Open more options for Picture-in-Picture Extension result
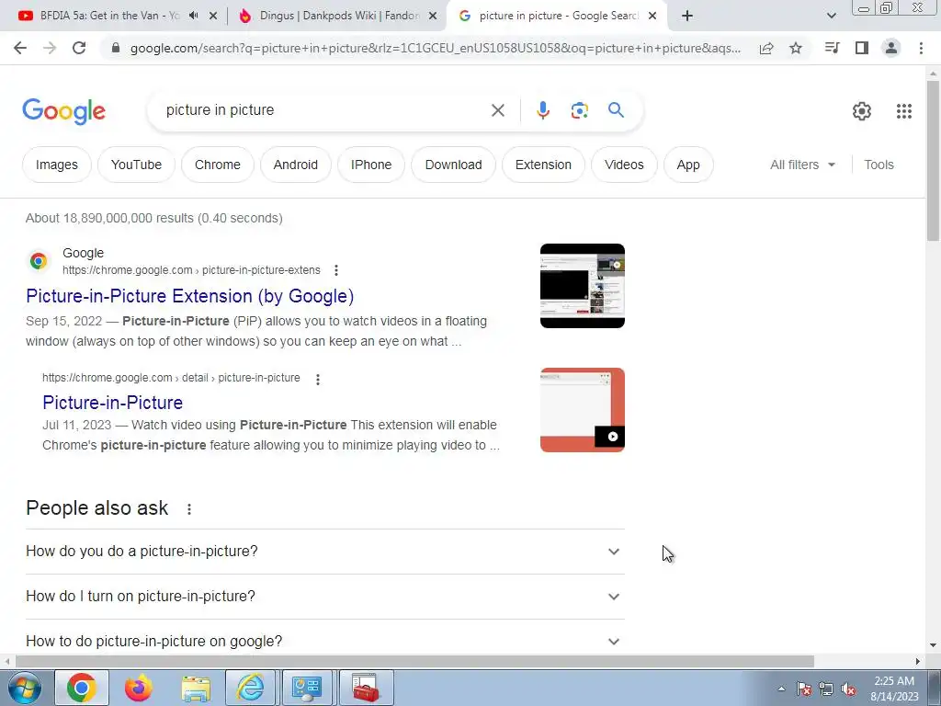This screenshot has height=706, width=941. point(336,270)
